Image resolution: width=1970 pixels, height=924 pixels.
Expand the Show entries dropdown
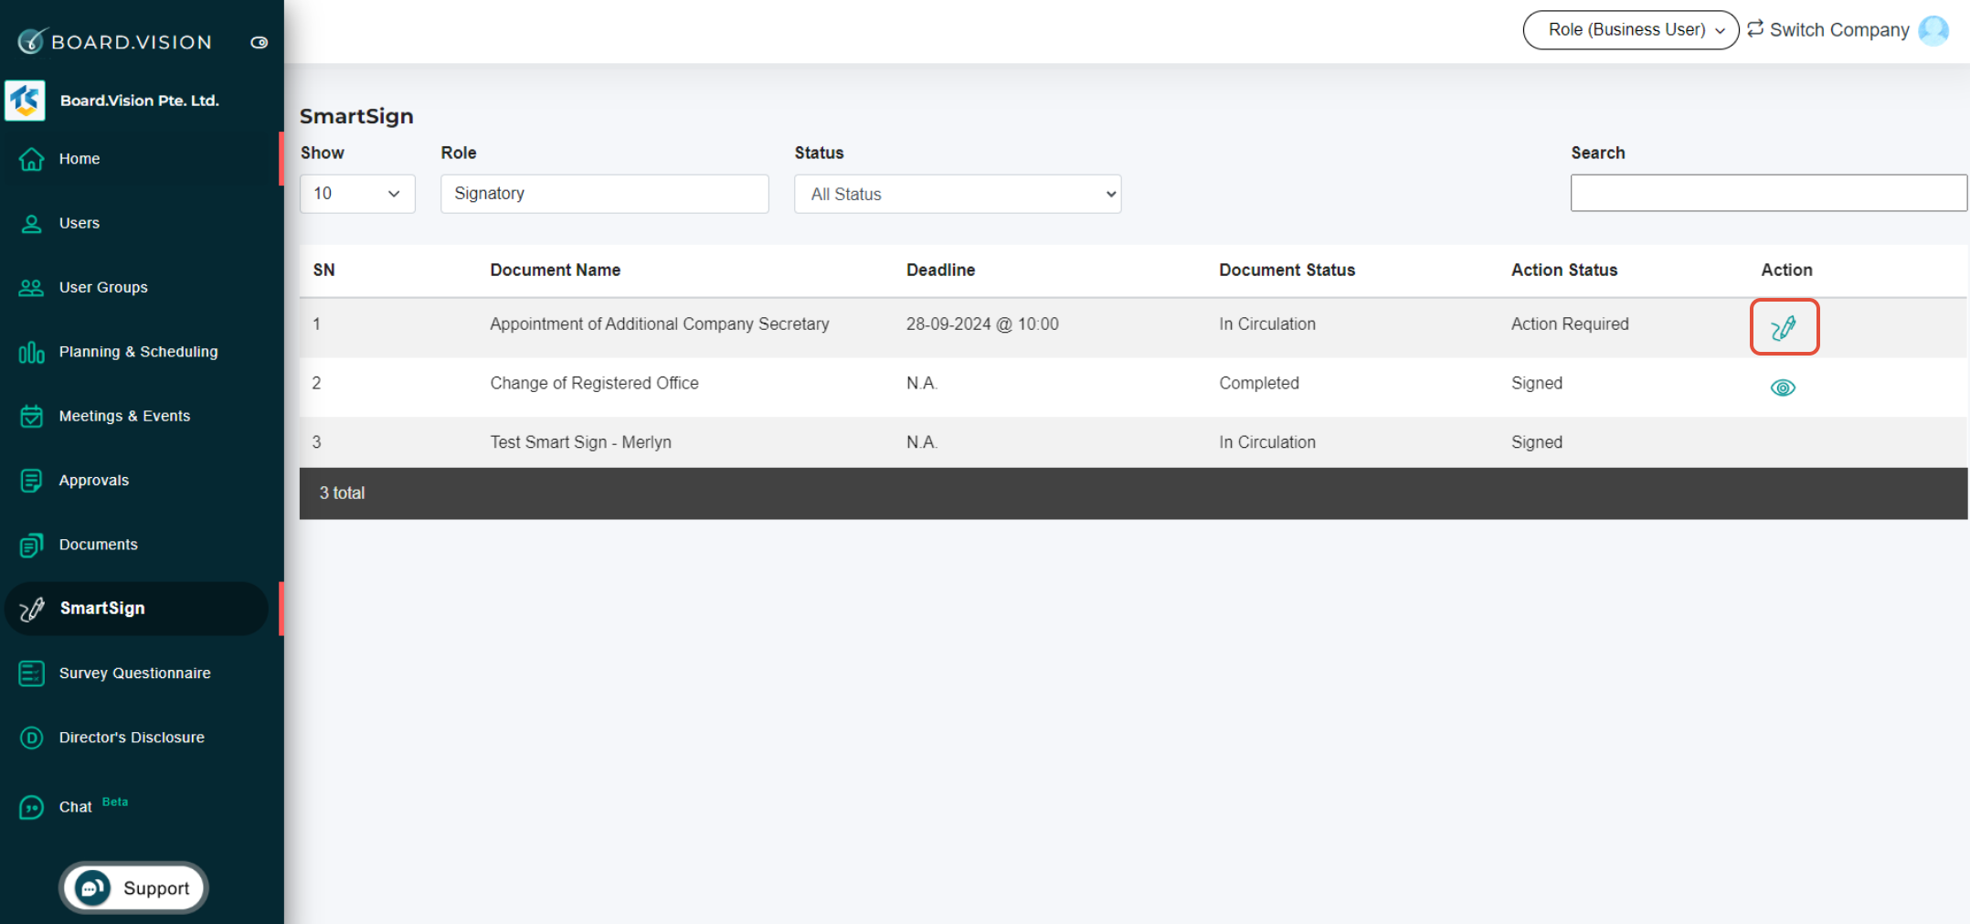[357, 194]
